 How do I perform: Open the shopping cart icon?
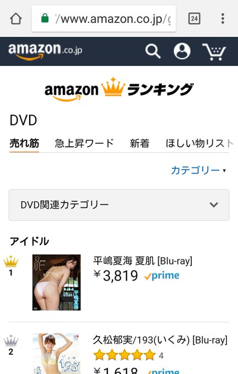214,52
